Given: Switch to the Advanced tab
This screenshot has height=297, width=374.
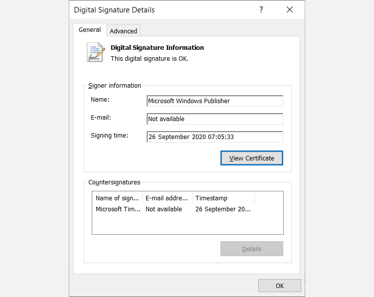Looking at the screenshot, I should coord(123,31).
